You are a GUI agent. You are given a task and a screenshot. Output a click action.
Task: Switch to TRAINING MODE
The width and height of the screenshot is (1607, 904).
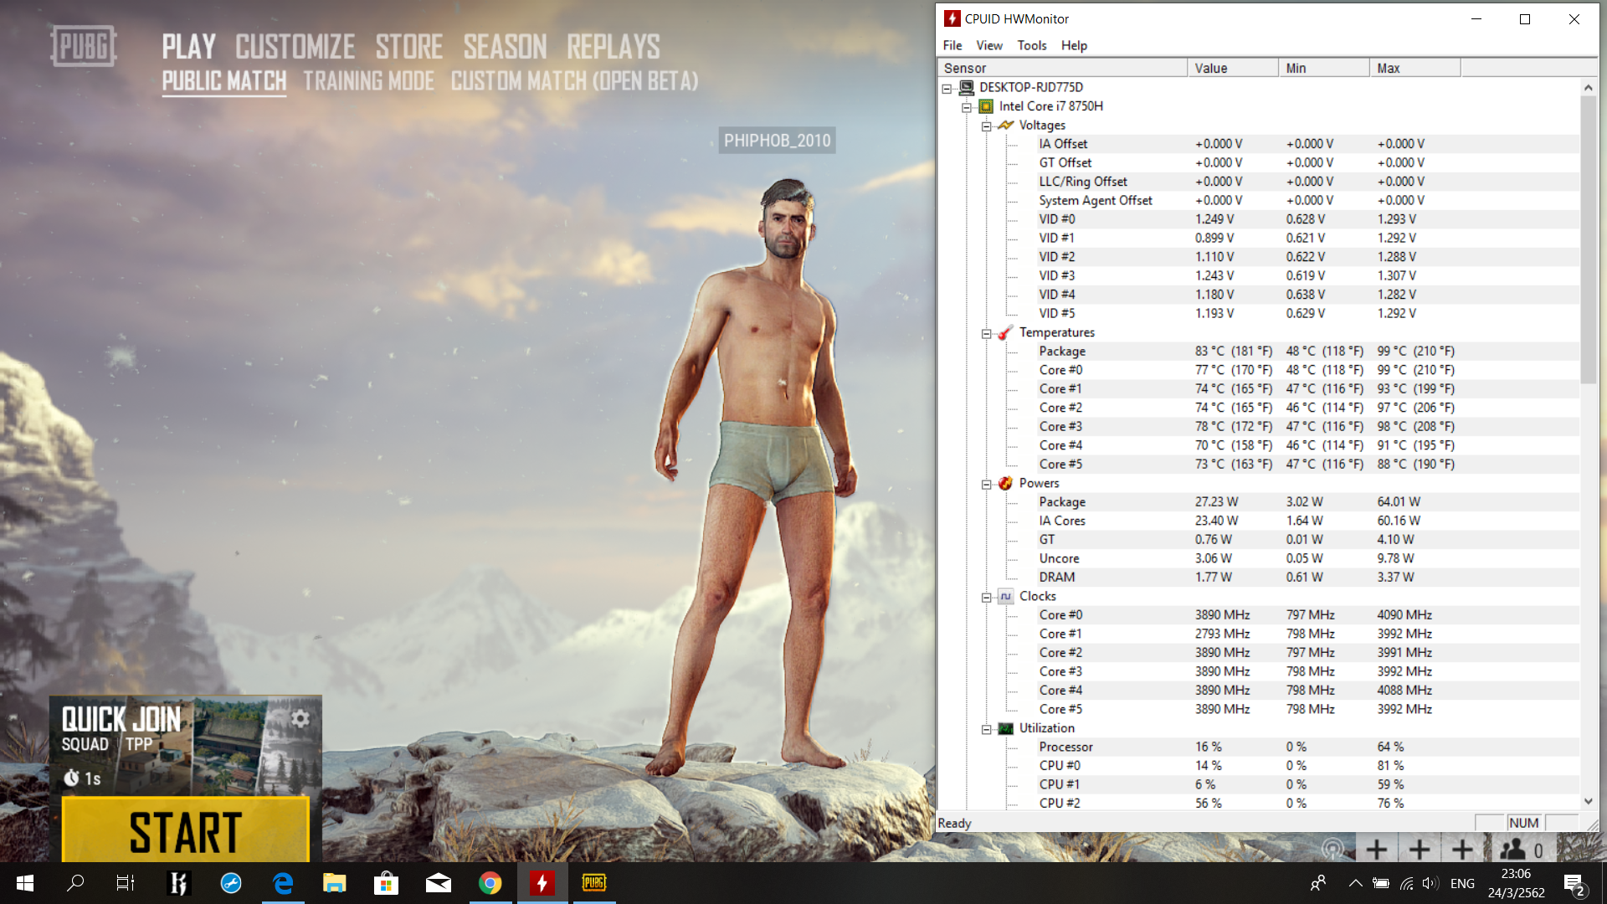[368, 81]
